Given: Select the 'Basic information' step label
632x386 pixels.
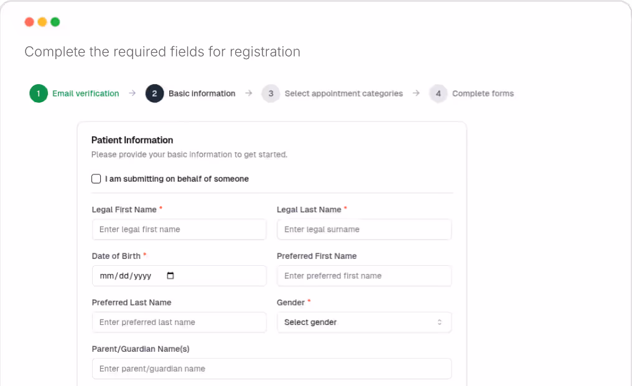Looking at the screenshot, I should pos(202,93).
